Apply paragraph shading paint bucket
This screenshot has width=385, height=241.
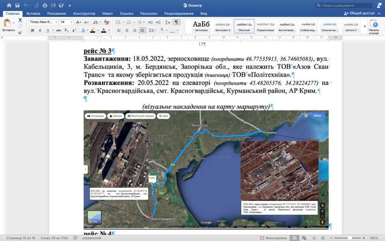pos(162,30)
